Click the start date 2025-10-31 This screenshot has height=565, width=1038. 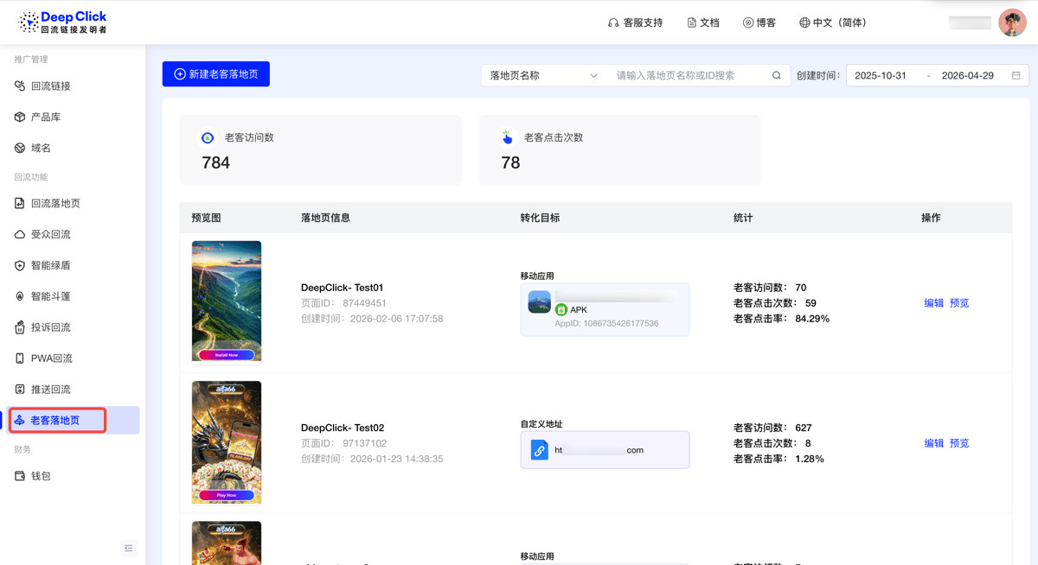(x=881, y=75)
